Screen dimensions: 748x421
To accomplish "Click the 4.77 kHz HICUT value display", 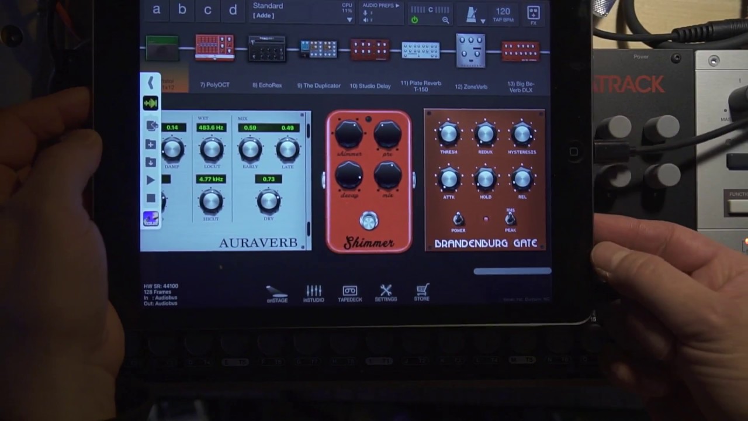I will (211, 179).
